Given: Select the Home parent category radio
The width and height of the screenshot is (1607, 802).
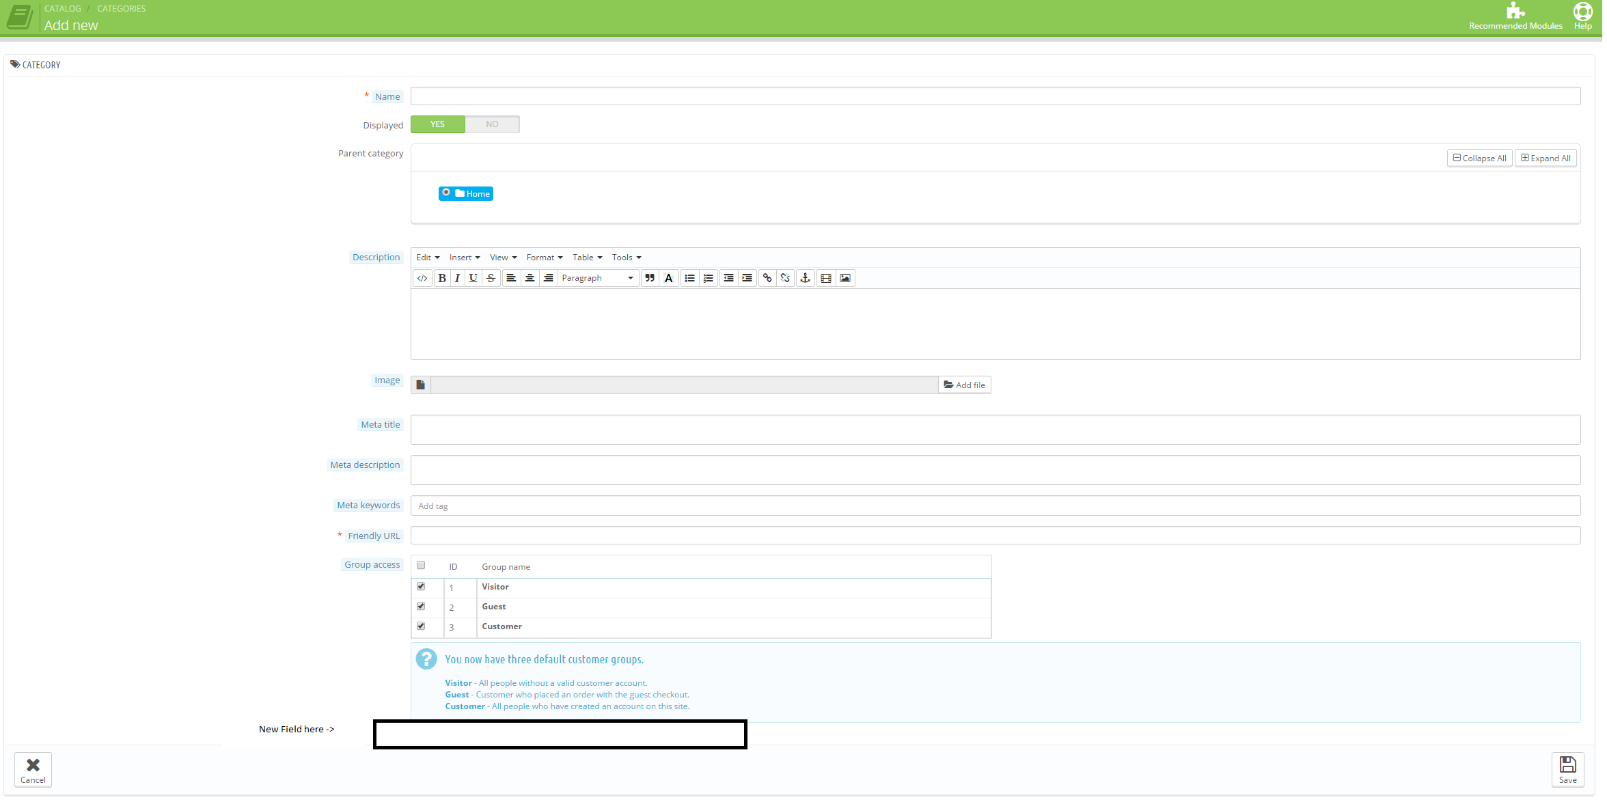Looking at the screenshot, I should pos(446,193).
